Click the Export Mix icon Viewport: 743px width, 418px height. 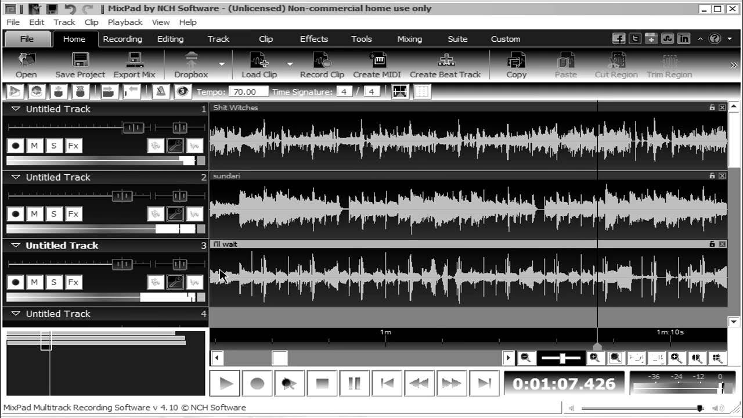click(x=135, y=60)
